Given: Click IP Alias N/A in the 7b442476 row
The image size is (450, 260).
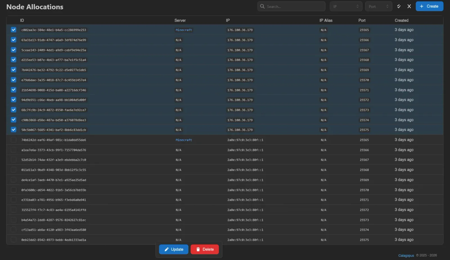Looking at the screenshot, I should pyautogui.click(x=323, y=70).
